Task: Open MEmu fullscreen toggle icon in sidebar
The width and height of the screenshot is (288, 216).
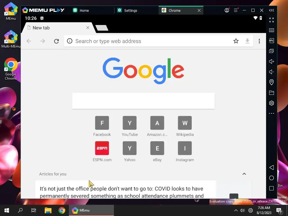Action: (x=271, y=20)
